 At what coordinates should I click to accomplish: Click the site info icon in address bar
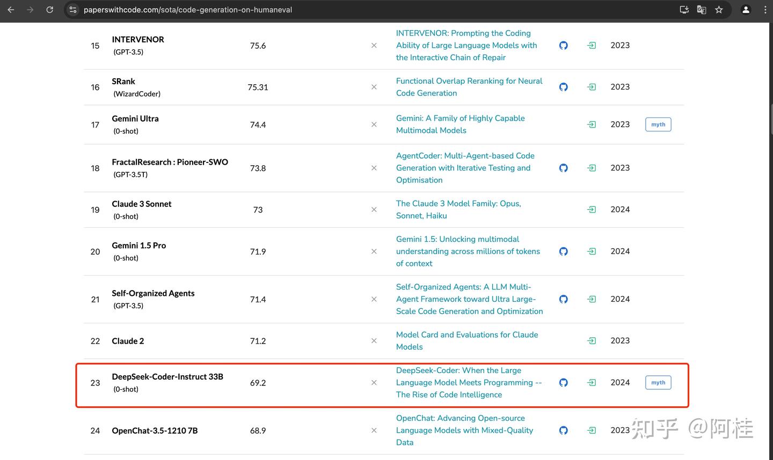pos(73,10)
